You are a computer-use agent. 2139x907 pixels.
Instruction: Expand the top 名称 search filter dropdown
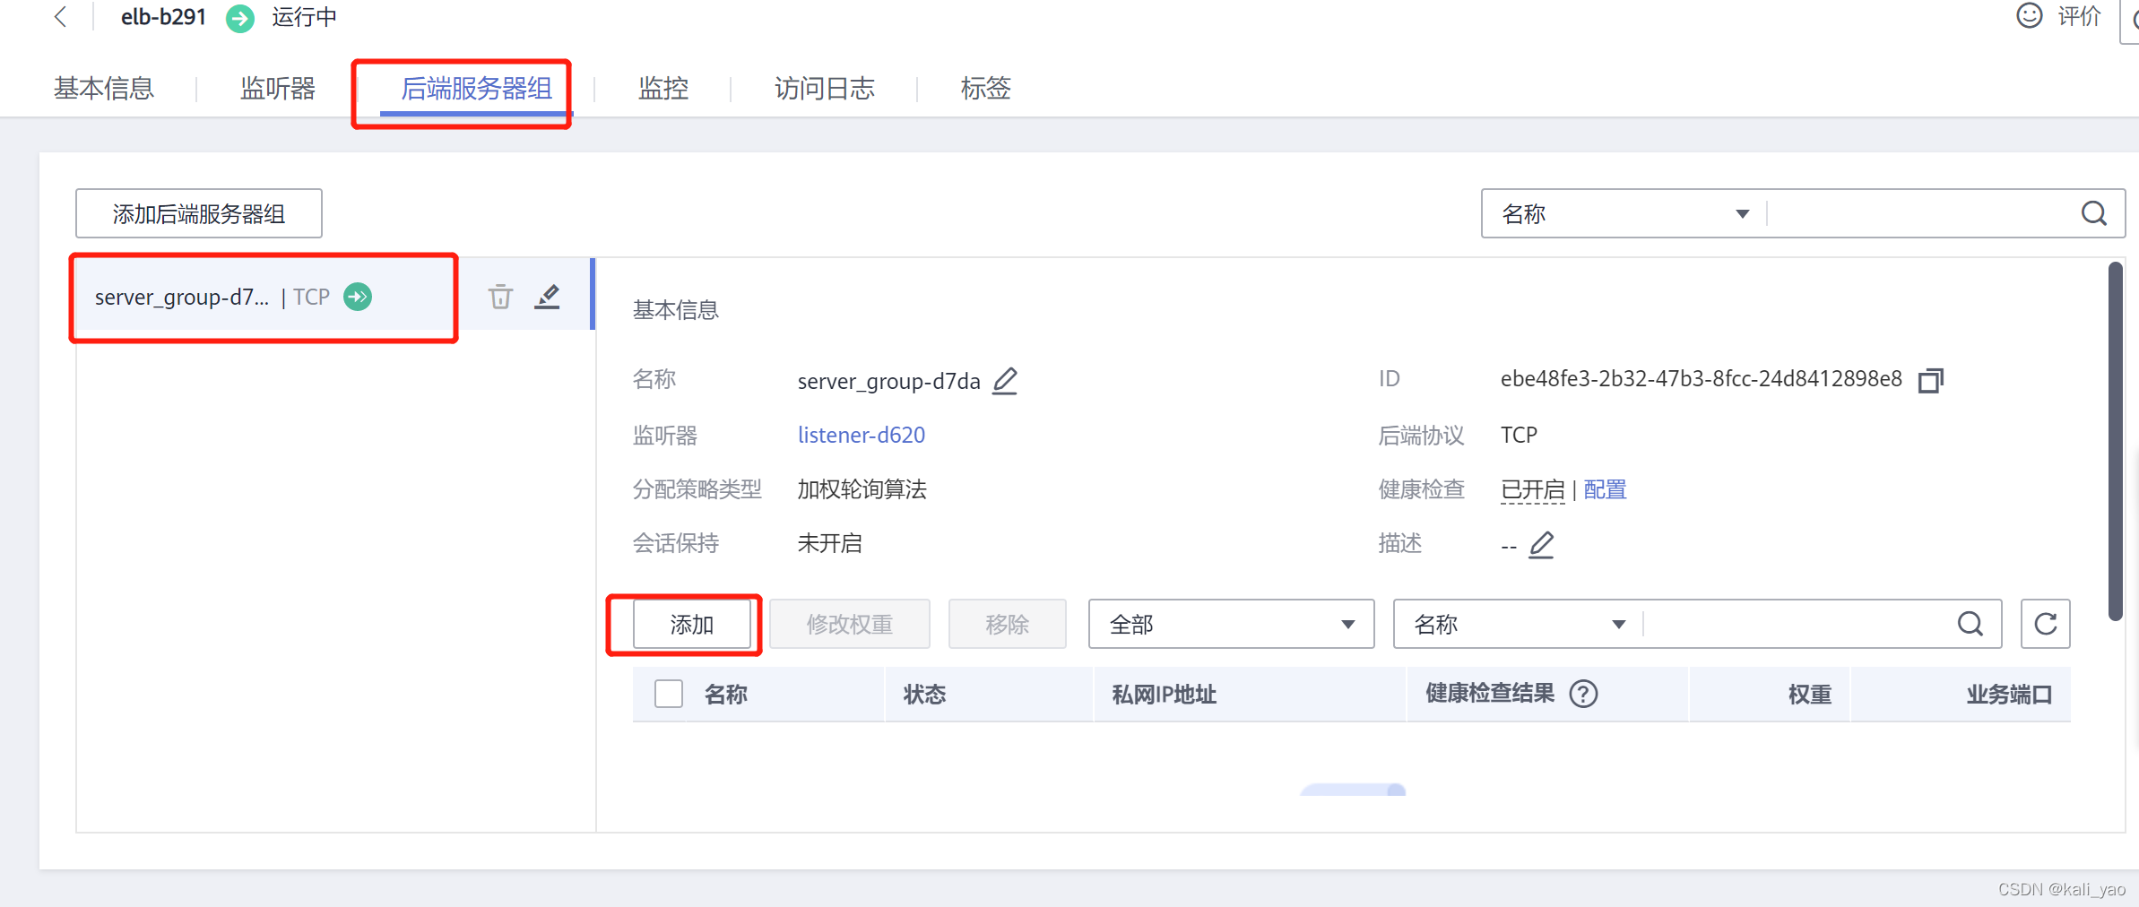tap(1624, 213)
